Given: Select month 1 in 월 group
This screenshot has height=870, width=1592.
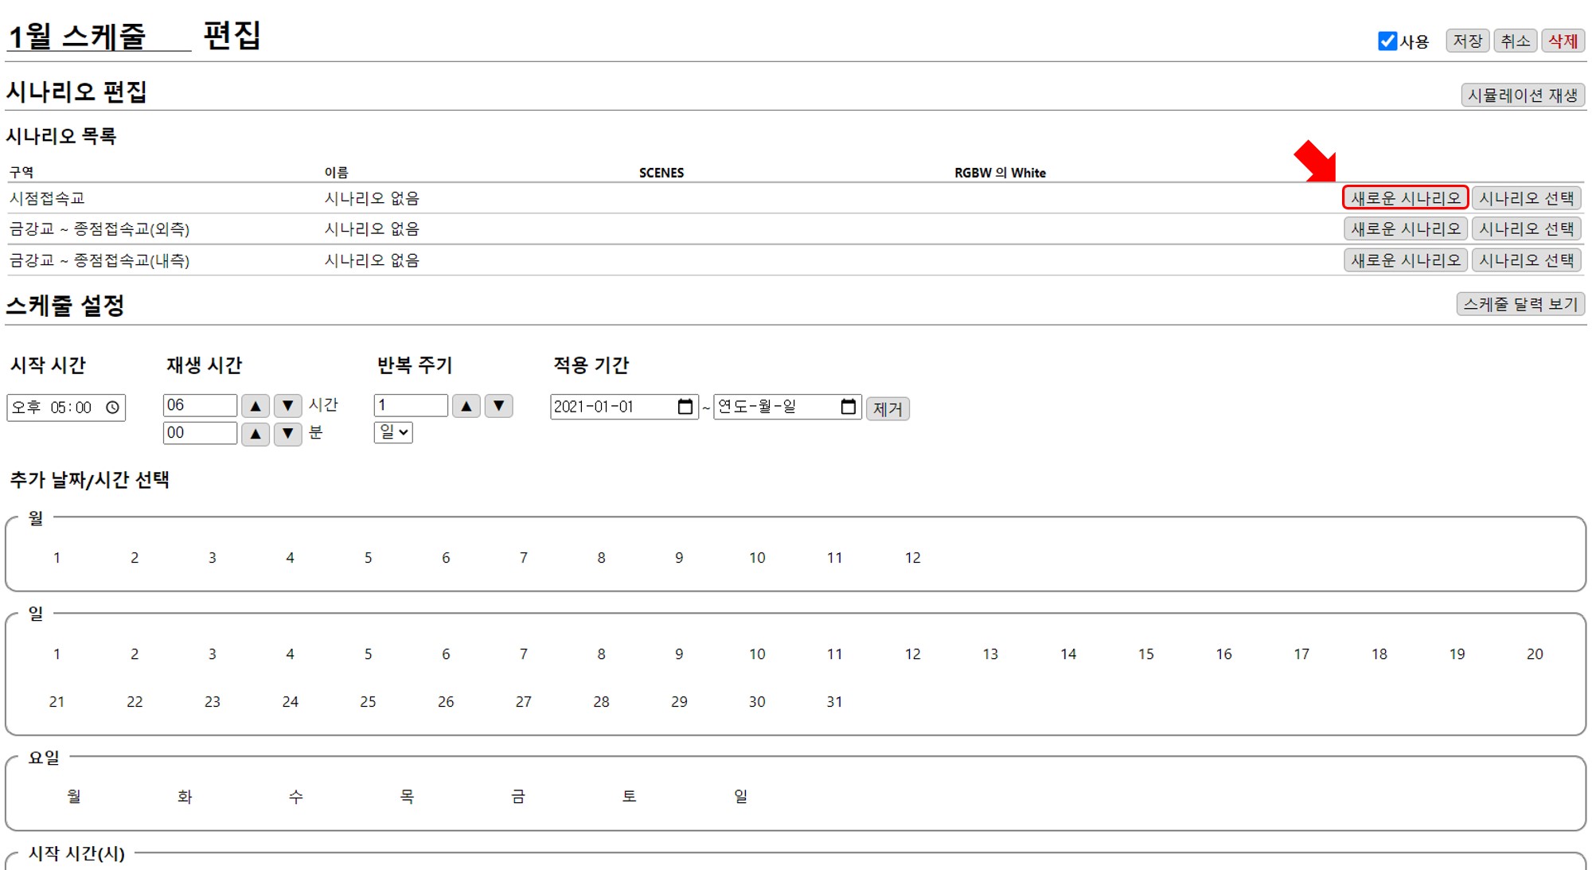Looking at the screenshot, I should [57, 558].
